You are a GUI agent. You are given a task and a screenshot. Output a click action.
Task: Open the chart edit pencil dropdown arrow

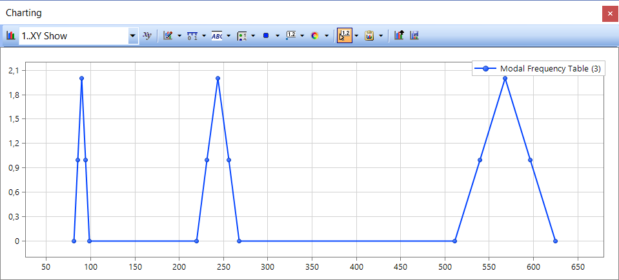[179, 35]
